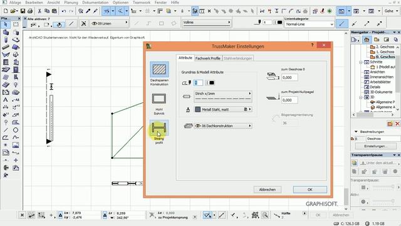Click the Save diskette icon
401x226 pixels.
(23, 11)
